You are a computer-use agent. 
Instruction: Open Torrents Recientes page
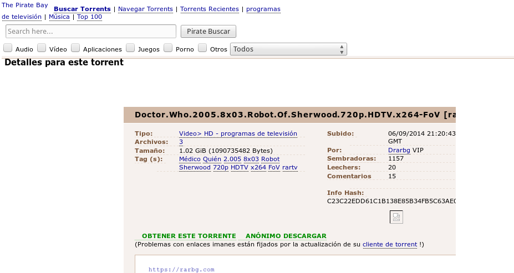[x=210, y=9]
